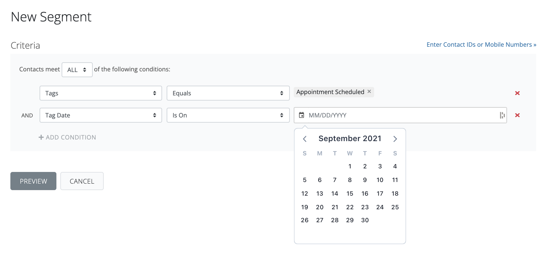This screenshot has height=255, width=544.
Task: Expand the Equals operator dropdown
Action: coord(228,93)
